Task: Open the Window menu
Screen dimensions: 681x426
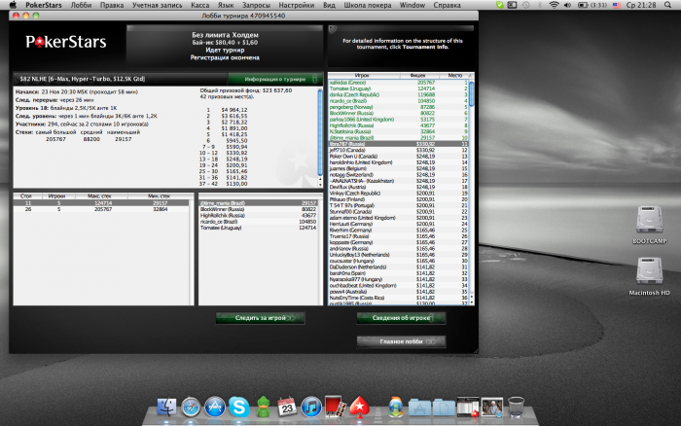Action: [x=412, y=5]
